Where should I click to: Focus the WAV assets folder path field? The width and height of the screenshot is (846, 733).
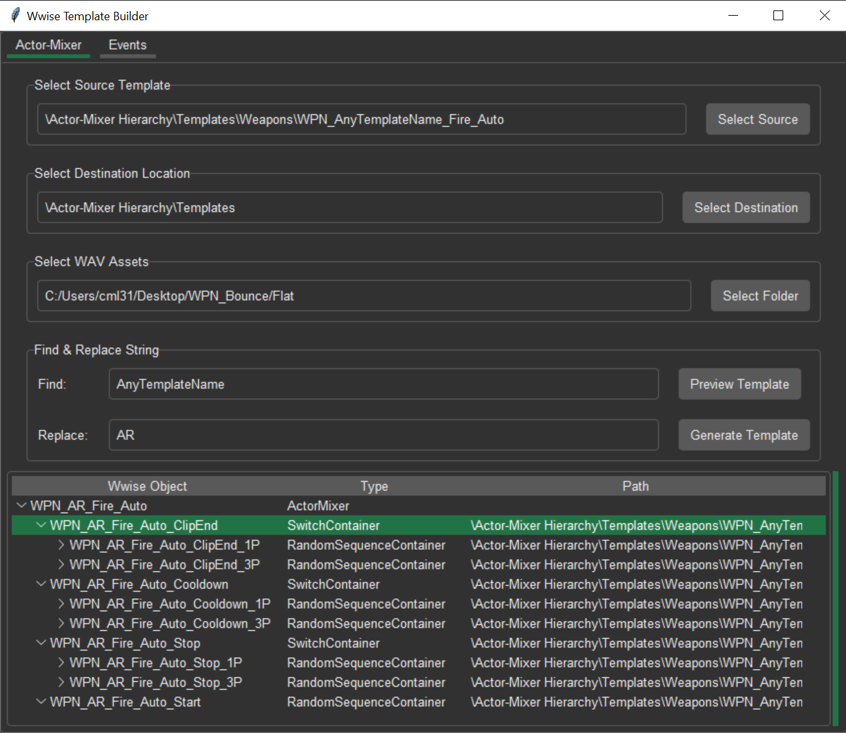point(364,296)
